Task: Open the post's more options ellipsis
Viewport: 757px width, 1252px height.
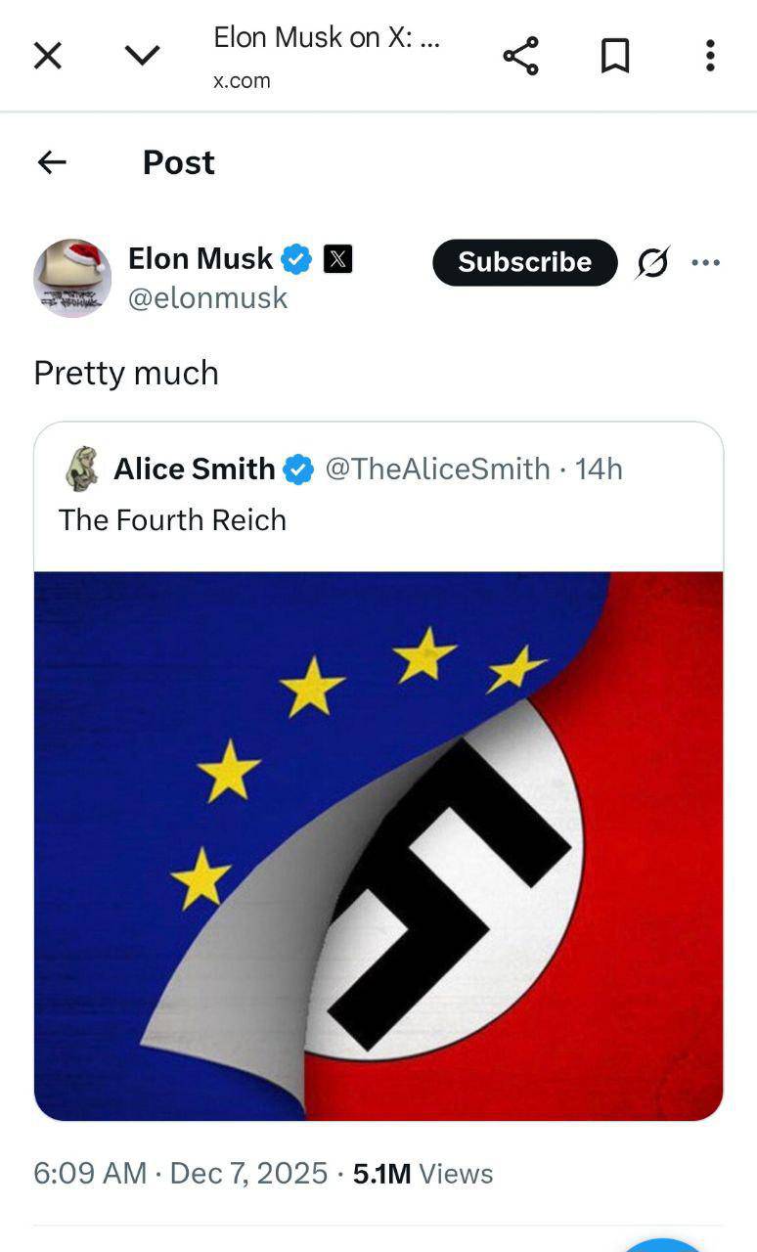Action: click(705, 262)
